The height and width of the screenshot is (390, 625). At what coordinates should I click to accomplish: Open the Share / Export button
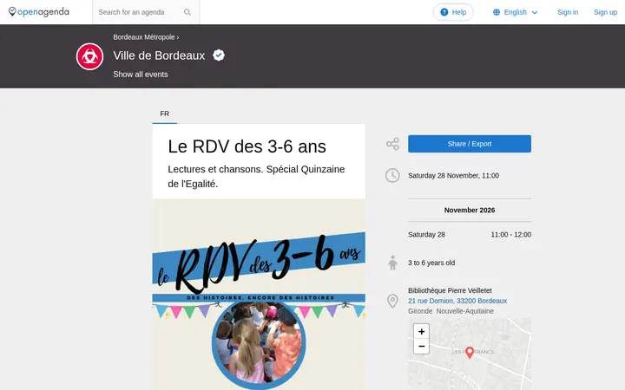(470, 144)
